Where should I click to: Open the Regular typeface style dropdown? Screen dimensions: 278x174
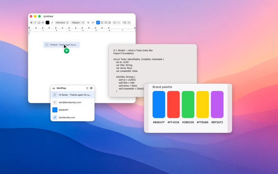point(78,23)
